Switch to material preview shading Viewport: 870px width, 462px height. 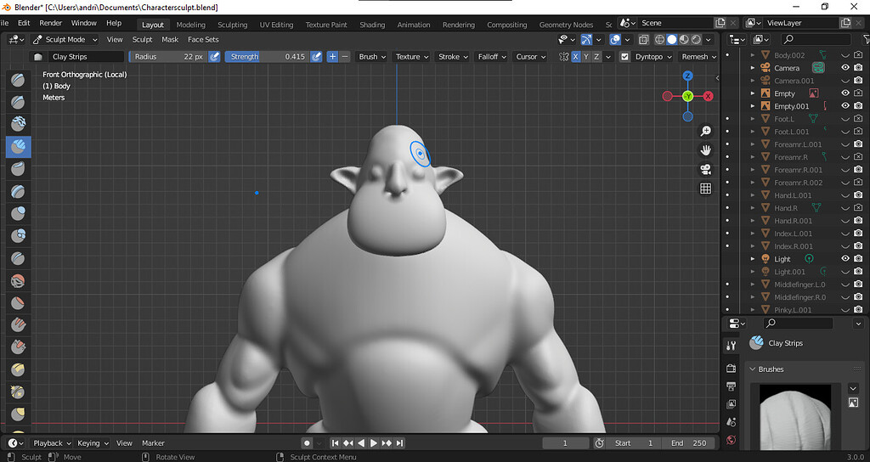(x=684, y=39)
